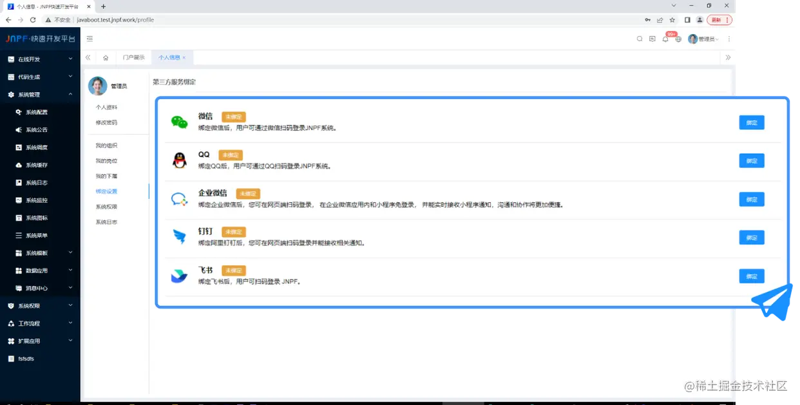
Task: Open 我的组织 in profile menu
Action: 106,146
